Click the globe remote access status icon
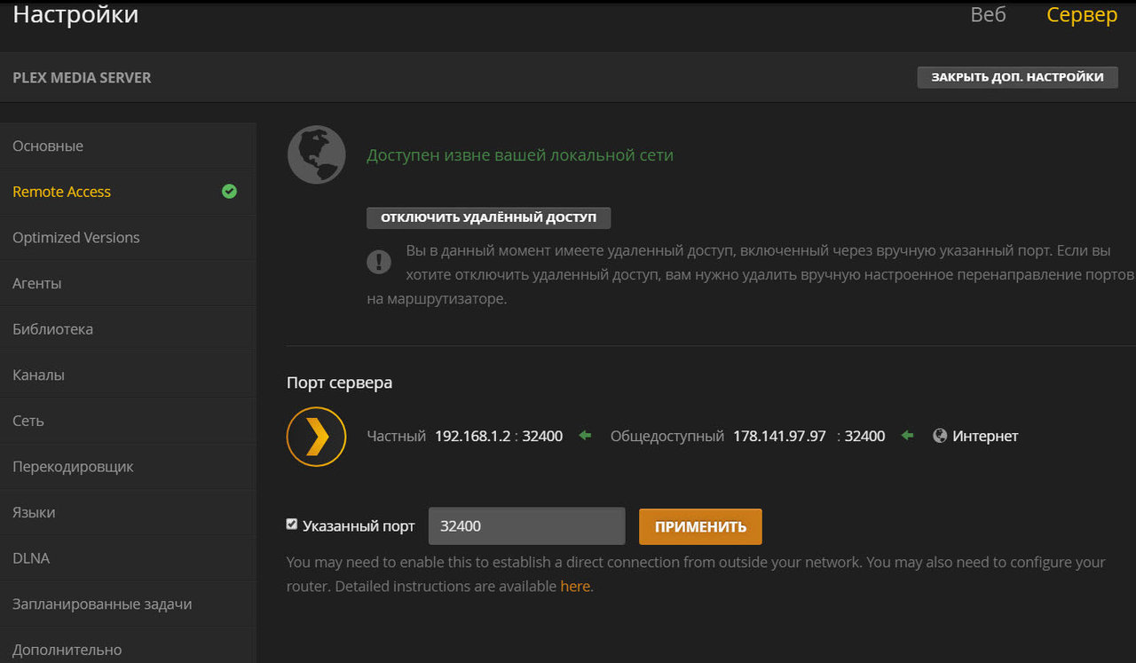This screenshot has height=663, width=1136. pyautogui.click(x=316, y=155)
